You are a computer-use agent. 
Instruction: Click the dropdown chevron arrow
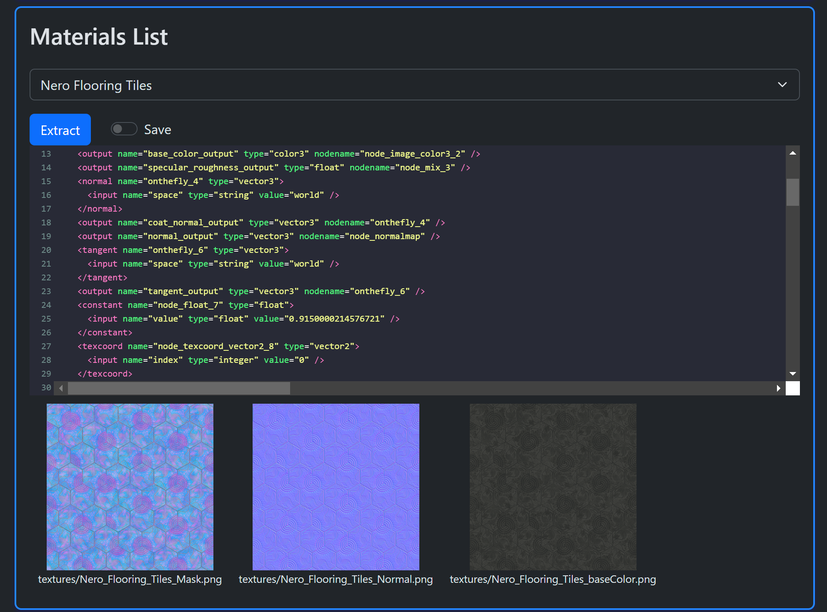(x=782, y=85)
